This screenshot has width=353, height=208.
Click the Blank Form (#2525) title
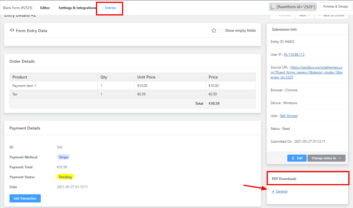(18, 8)
